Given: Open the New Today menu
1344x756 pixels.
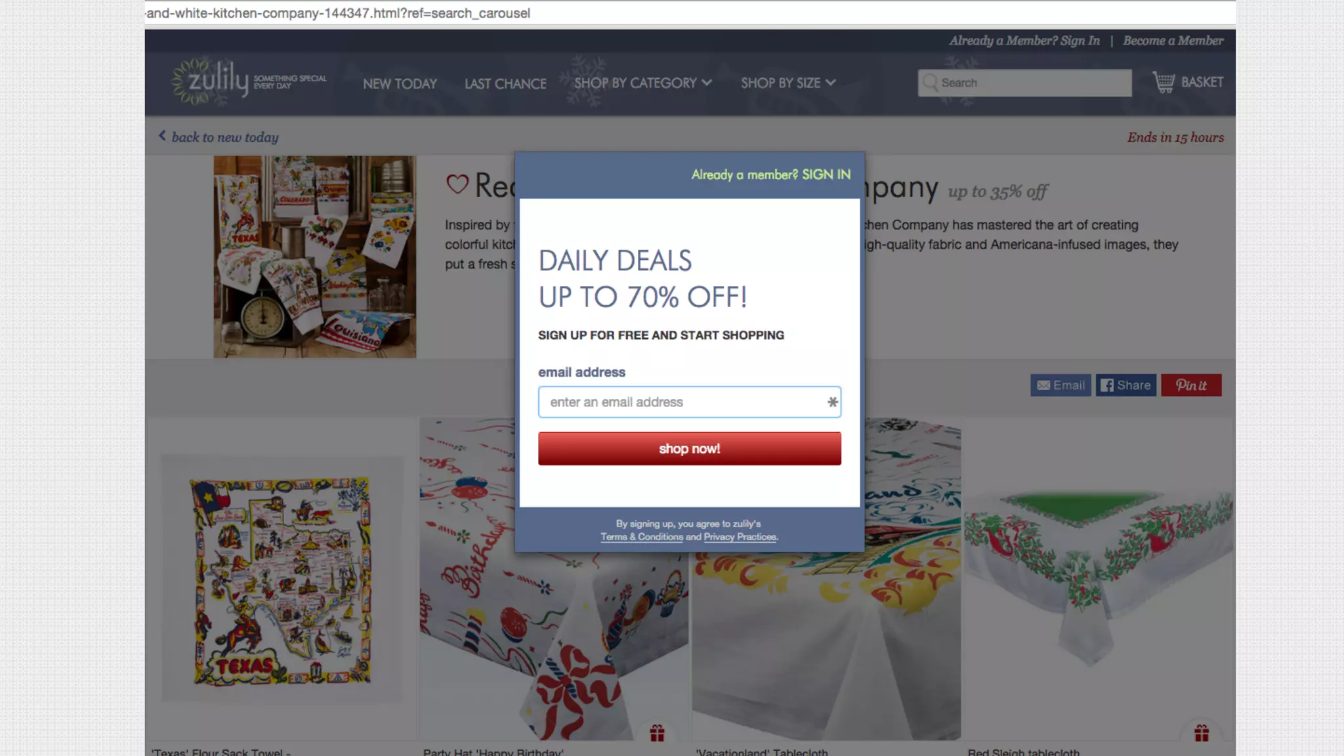Looking at the screenshot, I should point(400,83).
